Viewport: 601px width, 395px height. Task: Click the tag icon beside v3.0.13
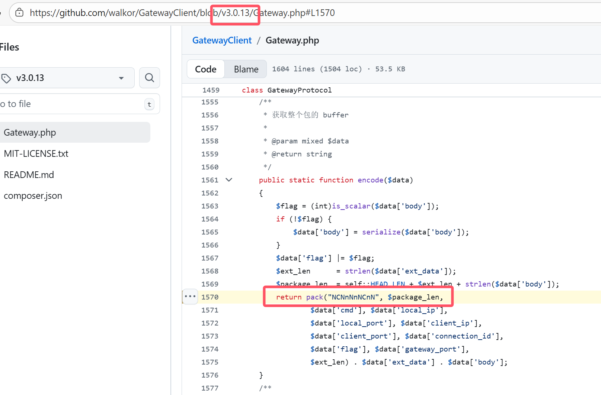pyautogui.click(x=6, y=78)
